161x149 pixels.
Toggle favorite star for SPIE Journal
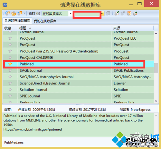pos(10,96)
